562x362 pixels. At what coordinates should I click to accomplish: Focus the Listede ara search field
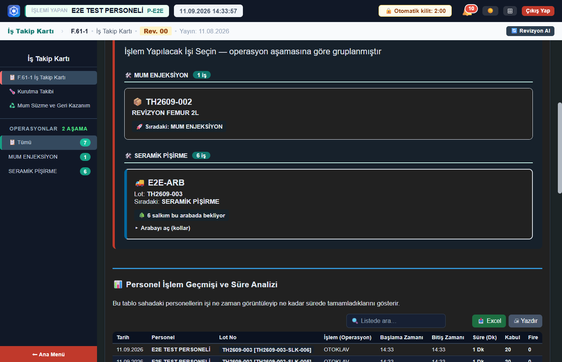click(x=396, y=321)
